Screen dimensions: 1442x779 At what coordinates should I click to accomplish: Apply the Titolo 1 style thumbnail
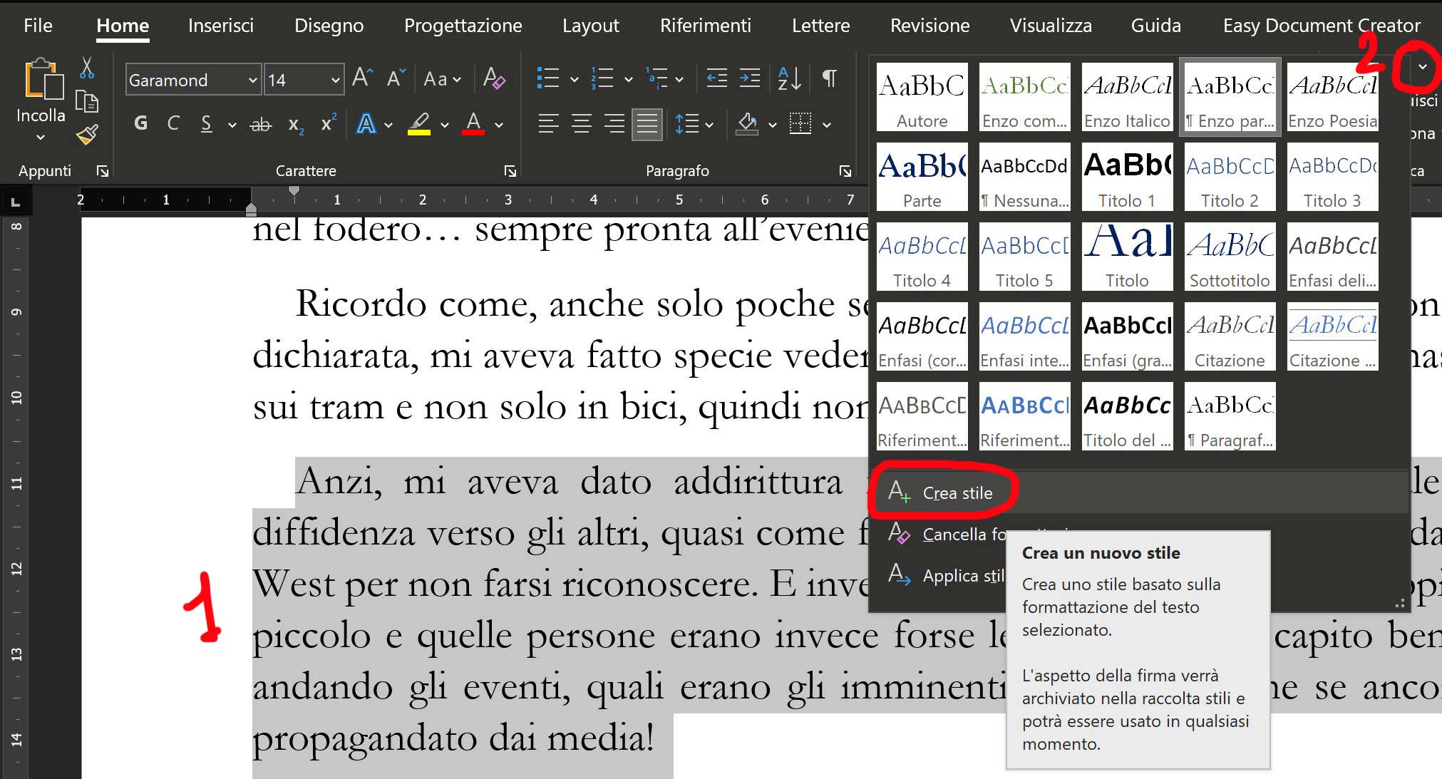(1127, 176)
